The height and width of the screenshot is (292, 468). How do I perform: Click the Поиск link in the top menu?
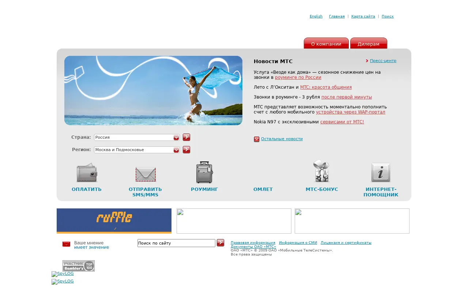point(388,16)
